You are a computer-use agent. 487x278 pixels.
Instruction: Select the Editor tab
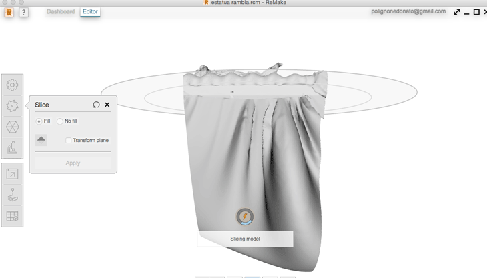click(90, 11)
